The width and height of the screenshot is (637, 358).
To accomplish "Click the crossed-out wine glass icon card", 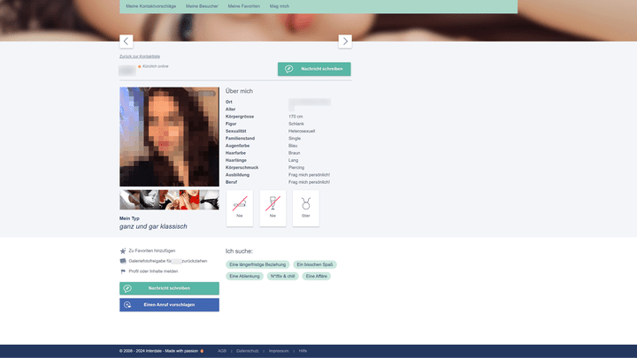I will [272, 208].
